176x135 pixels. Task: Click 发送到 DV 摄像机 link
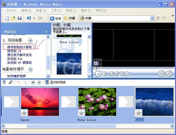click(19, 63)
